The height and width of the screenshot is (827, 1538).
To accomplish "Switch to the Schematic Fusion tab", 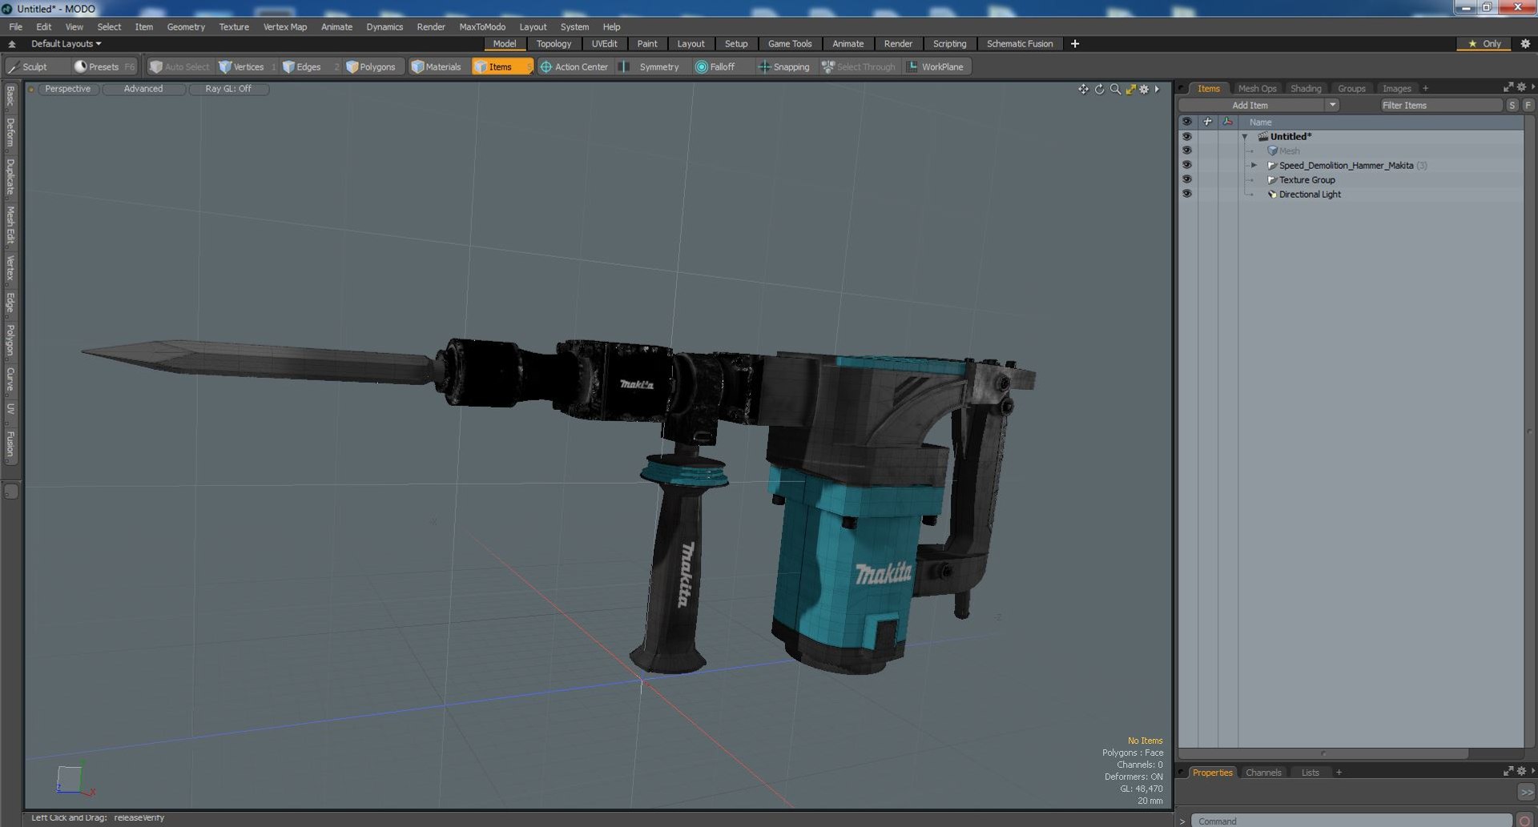I will tap(1020, 43).
